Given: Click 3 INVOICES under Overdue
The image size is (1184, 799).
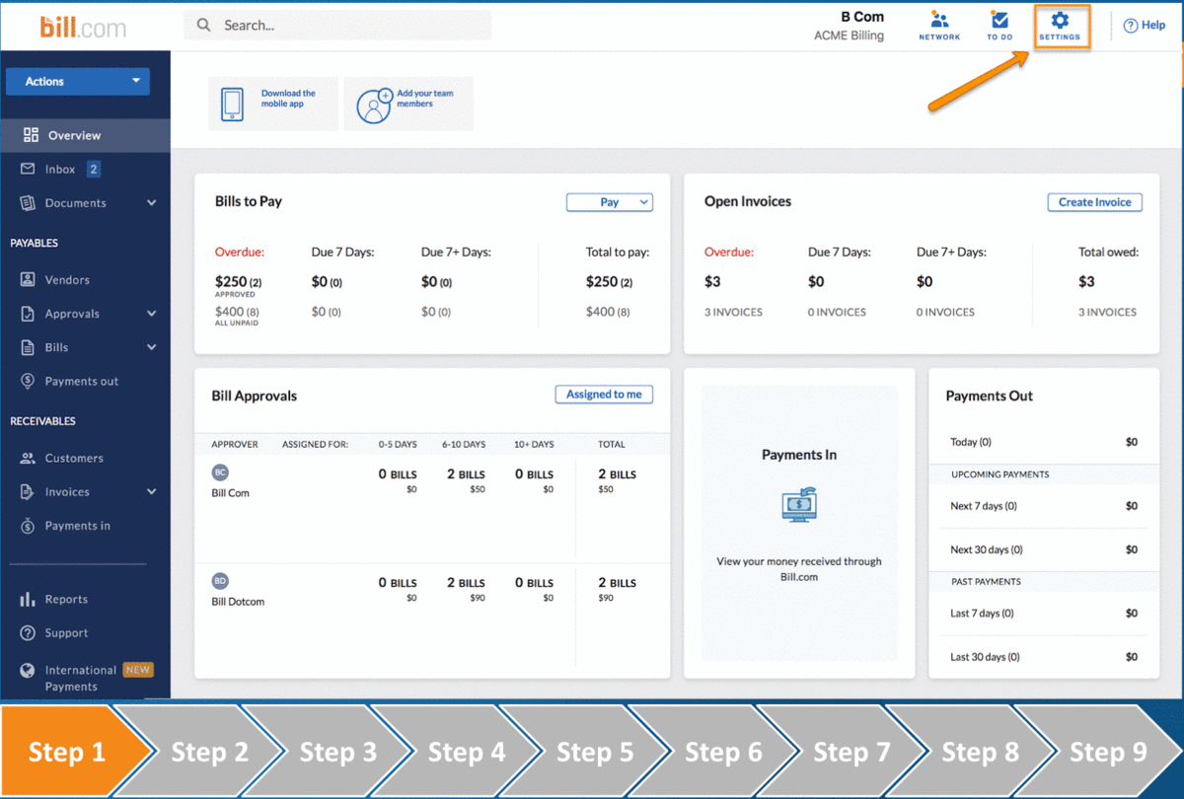Looking at the screenshot, I should click(x=733, y=312).
